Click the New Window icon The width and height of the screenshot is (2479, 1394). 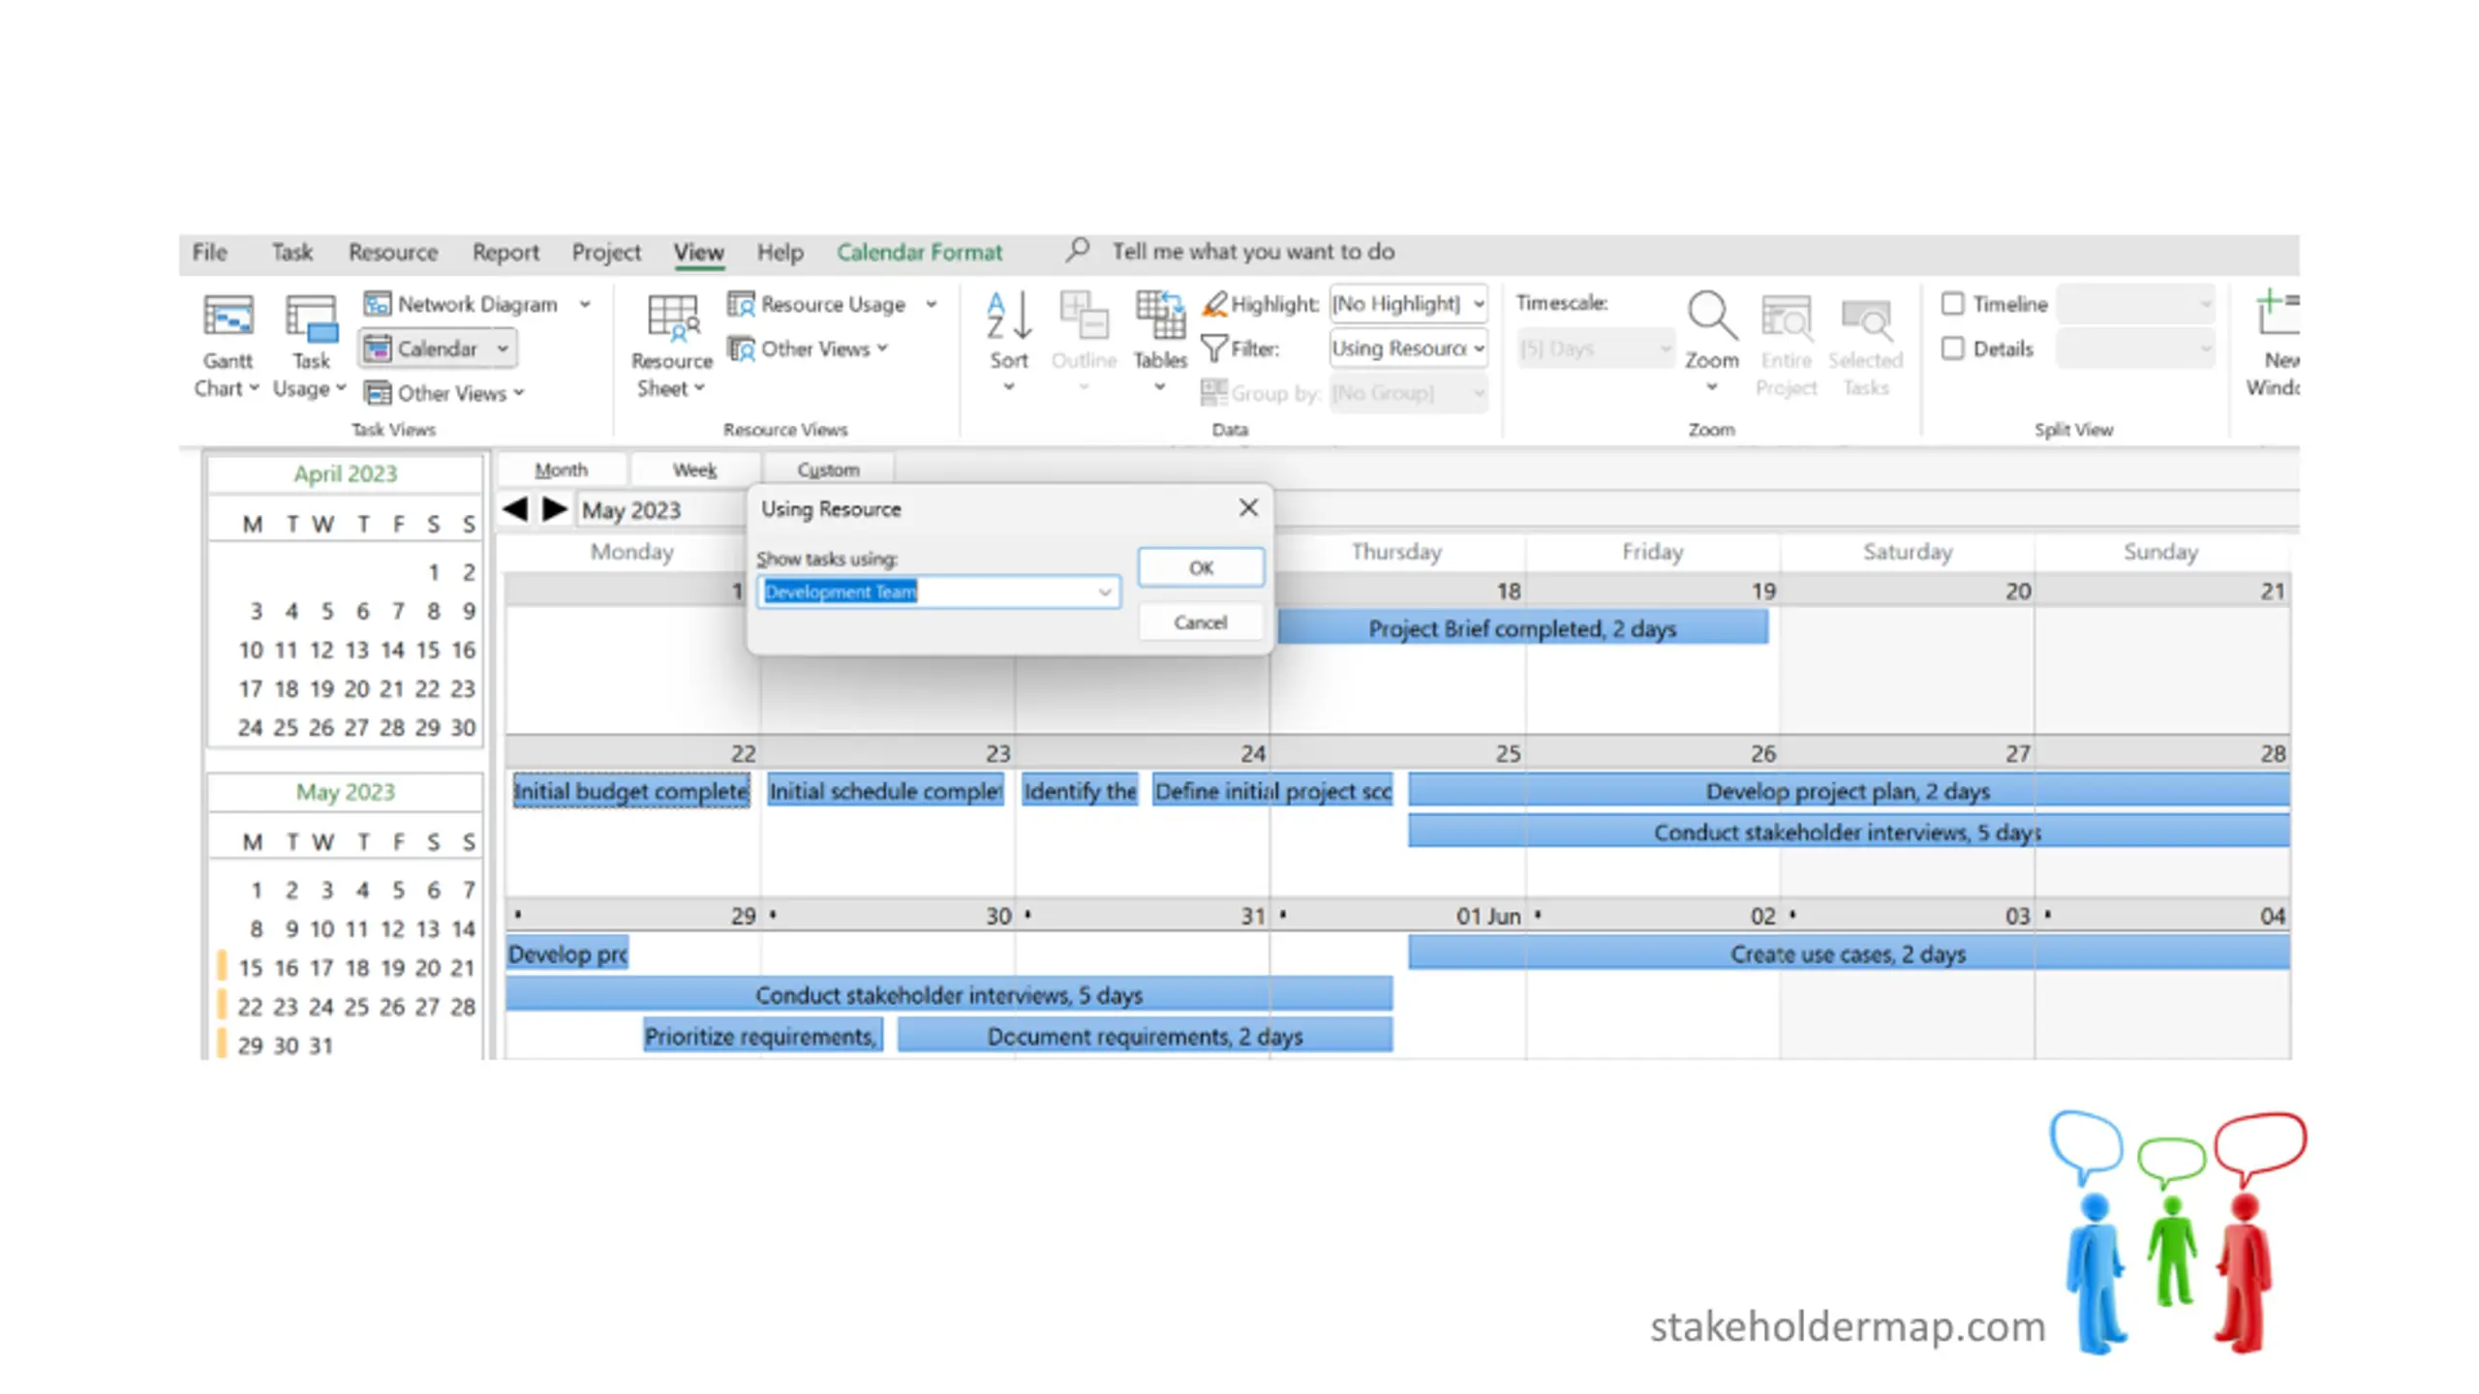pyautogui.click(x=2277, y=312)
